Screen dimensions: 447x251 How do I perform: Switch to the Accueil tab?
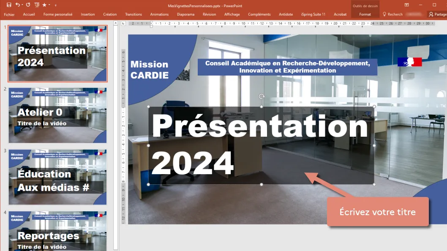(x=29, y=14)
